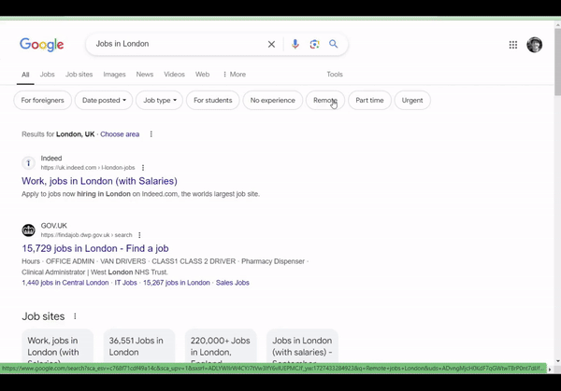This screenshot has width=561, height=391.
Task: Open the 15,267 jobs in London sitelink
Action: (177, 283)
